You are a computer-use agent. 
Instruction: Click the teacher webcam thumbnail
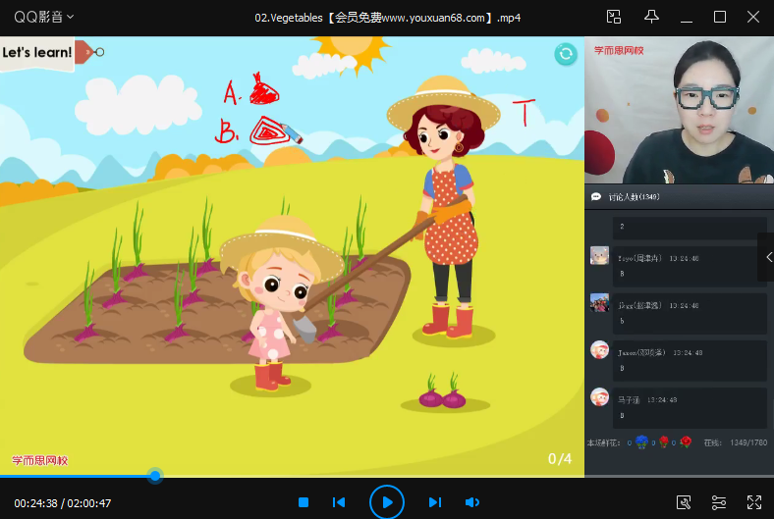coord(679,110)
